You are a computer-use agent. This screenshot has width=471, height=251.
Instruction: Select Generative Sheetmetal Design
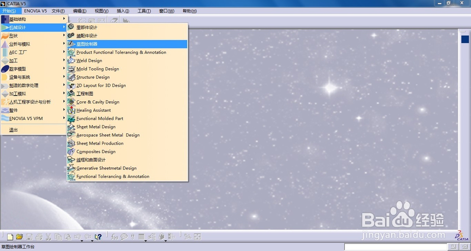point(127,168)
